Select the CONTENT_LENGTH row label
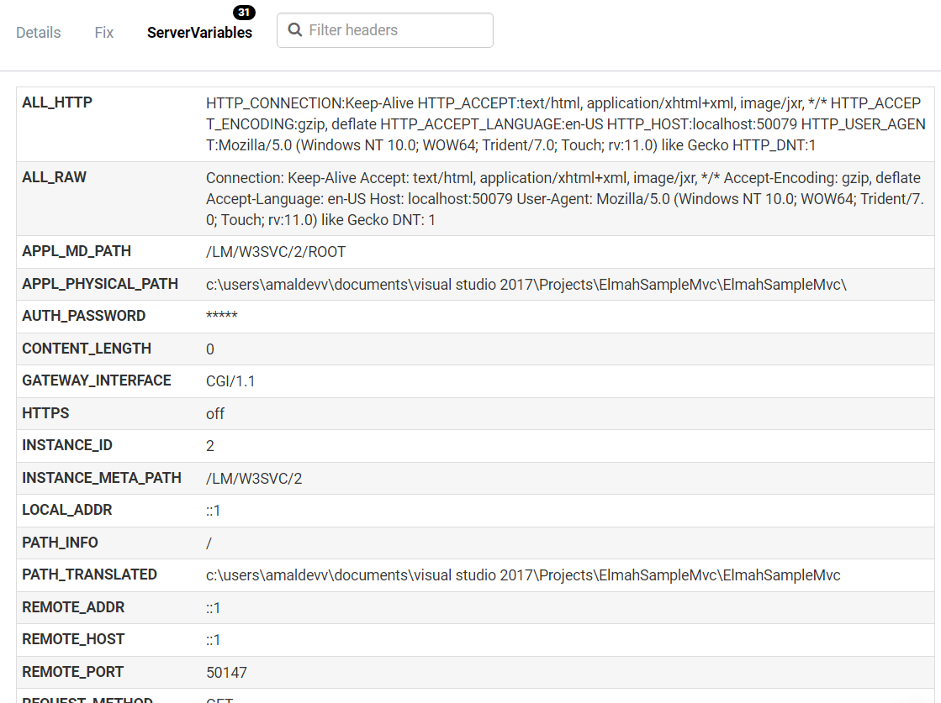Viewport: 941px width, 703px height. 87,349
